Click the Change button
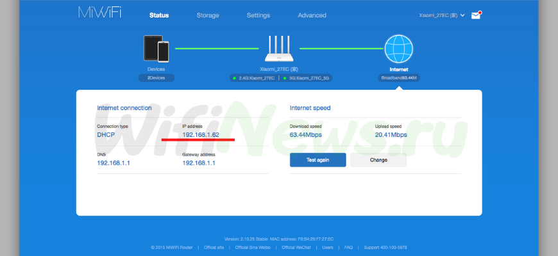Image resolution: width=558 pixels, height=256 pixels. pos(378,160)
